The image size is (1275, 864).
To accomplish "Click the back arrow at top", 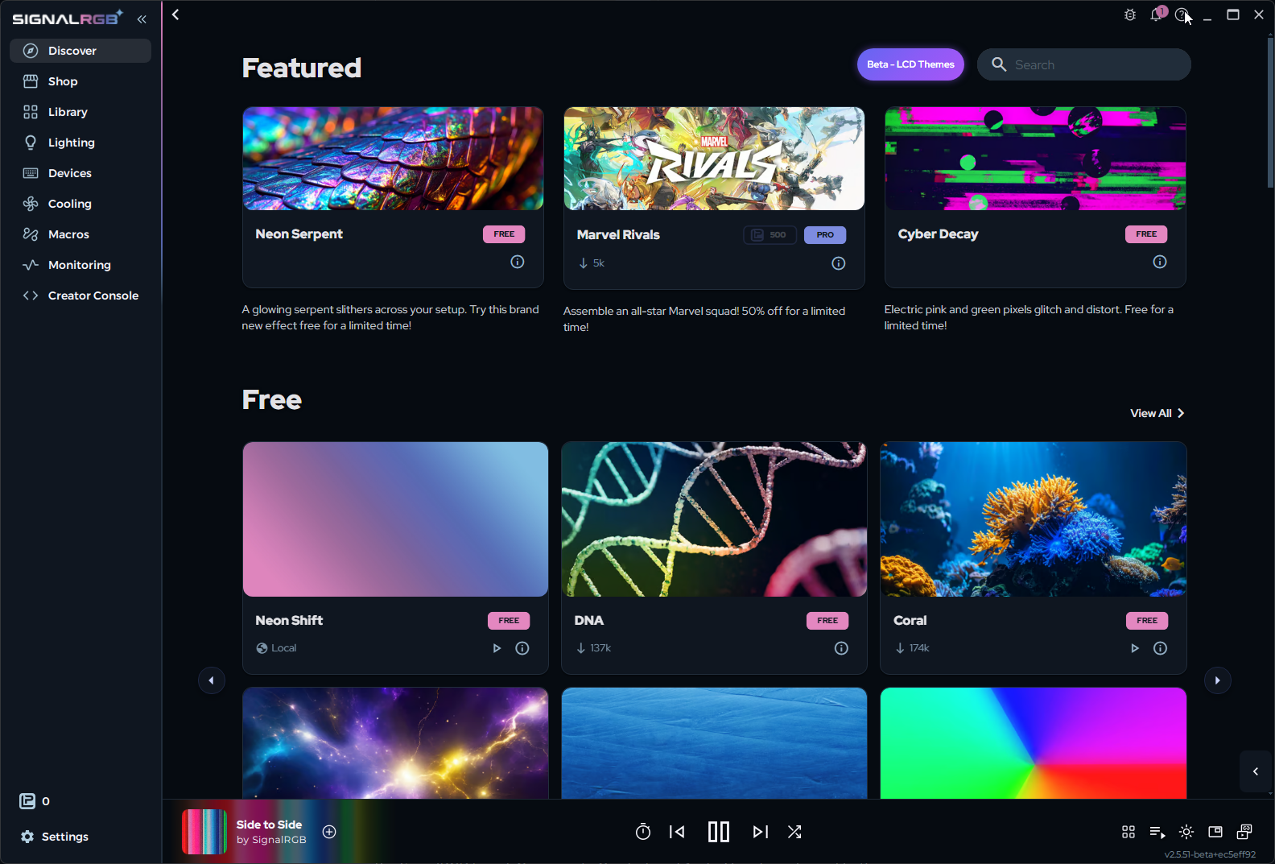I will [175, 14].
